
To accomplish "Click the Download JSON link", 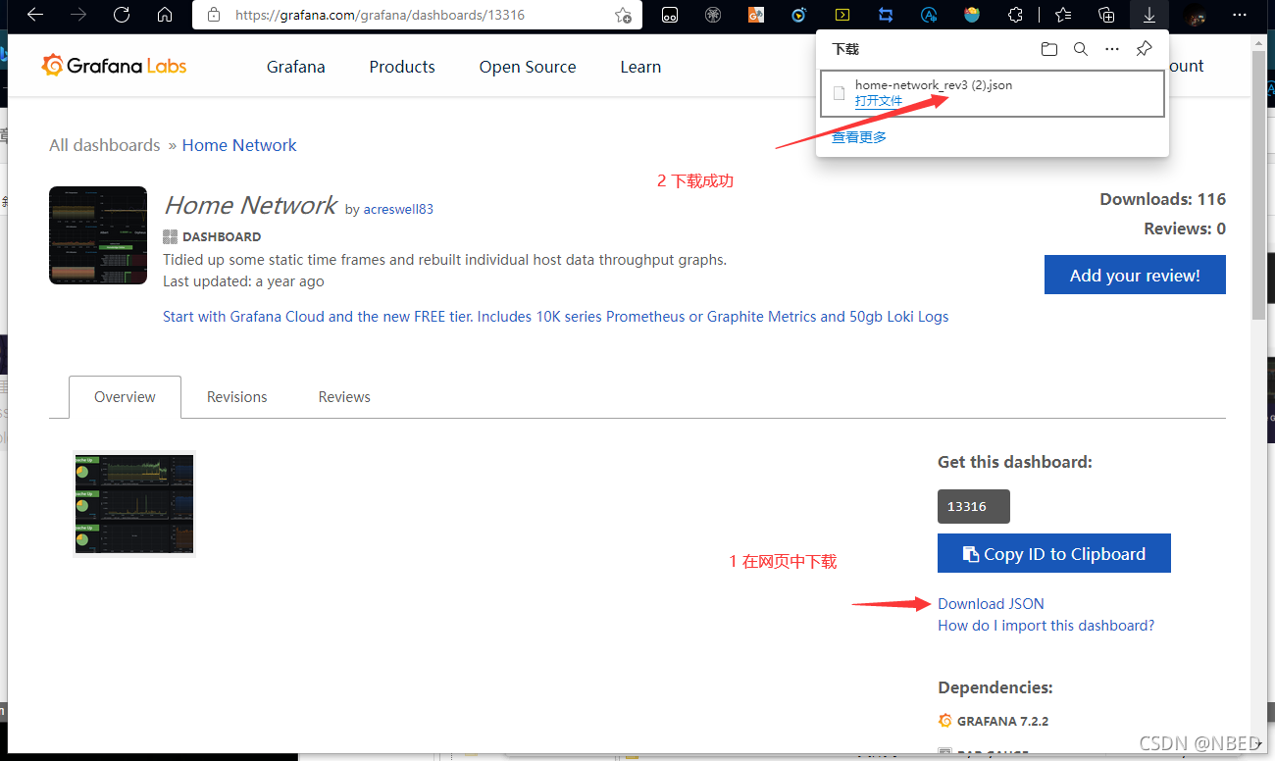I will pos(991,603).
